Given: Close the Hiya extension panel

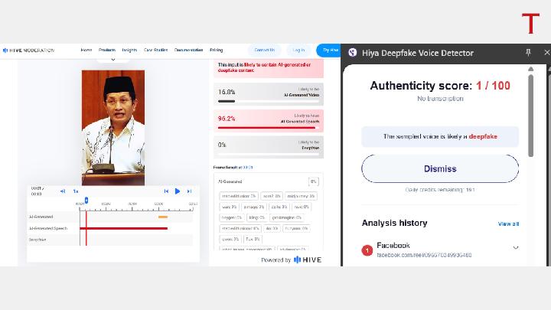Looking at the screenshot, I should [x=546, y=53].
